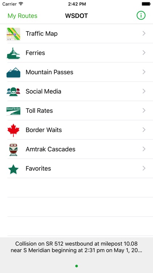Viewport: 153px width, 273px height.
Task: Select the Social Media list entry
Action: click(76, 91)
